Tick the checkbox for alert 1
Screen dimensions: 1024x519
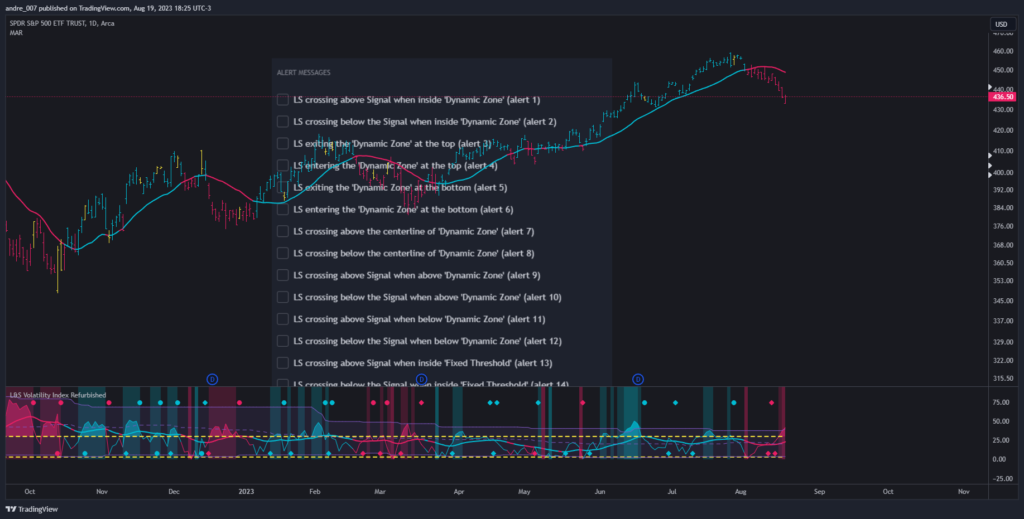tap(283, 100)
